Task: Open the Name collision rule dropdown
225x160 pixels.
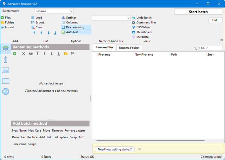Action: point(111,18)
